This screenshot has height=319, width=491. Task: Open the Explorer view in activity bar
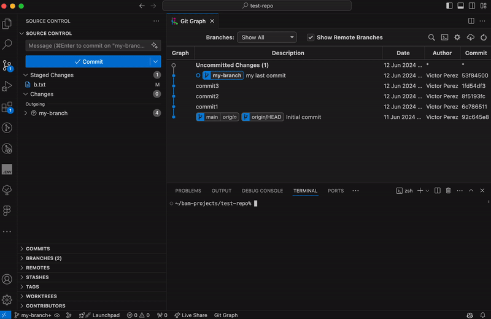[7, 24]
